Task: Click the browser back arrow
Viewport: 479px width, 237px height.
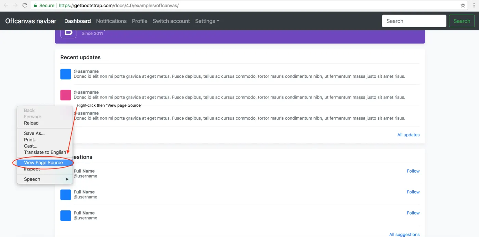Action: pos(6,5)
